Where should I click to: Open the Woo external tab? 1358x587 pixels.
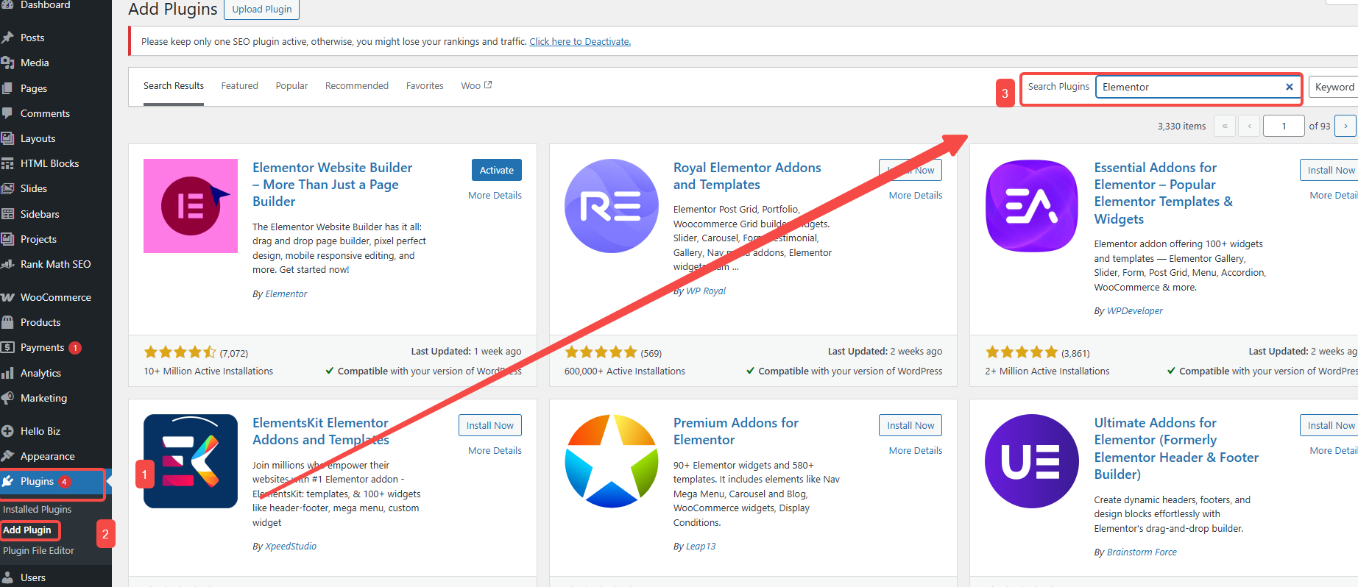click(x=476, y=86)
